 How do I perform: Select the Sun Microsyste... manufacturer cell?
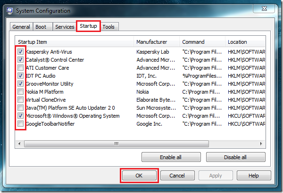tap(156, 108)
